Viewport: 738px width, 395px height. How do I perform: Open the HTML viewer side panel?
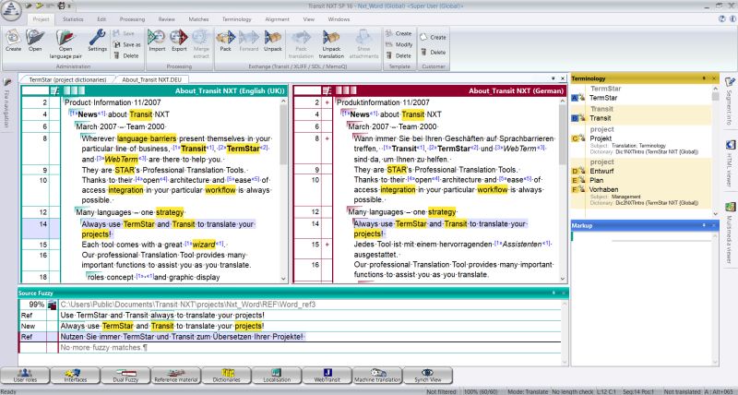pos(730,163)
